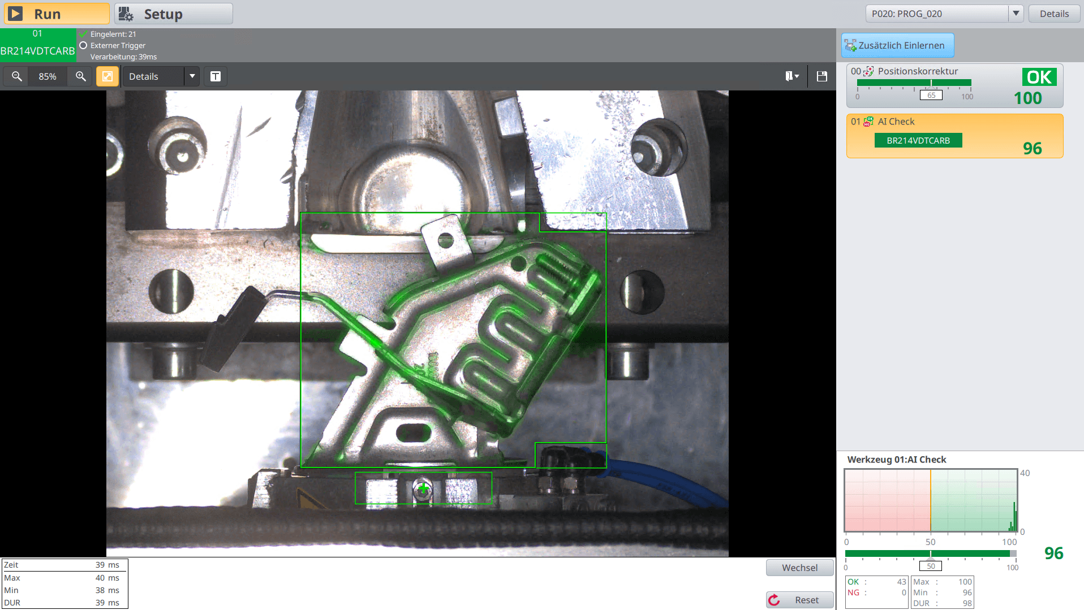1084x610 pixels.
Task: Adjust the AI Check threshold slider at 50
Action: (x=931, y=555)
